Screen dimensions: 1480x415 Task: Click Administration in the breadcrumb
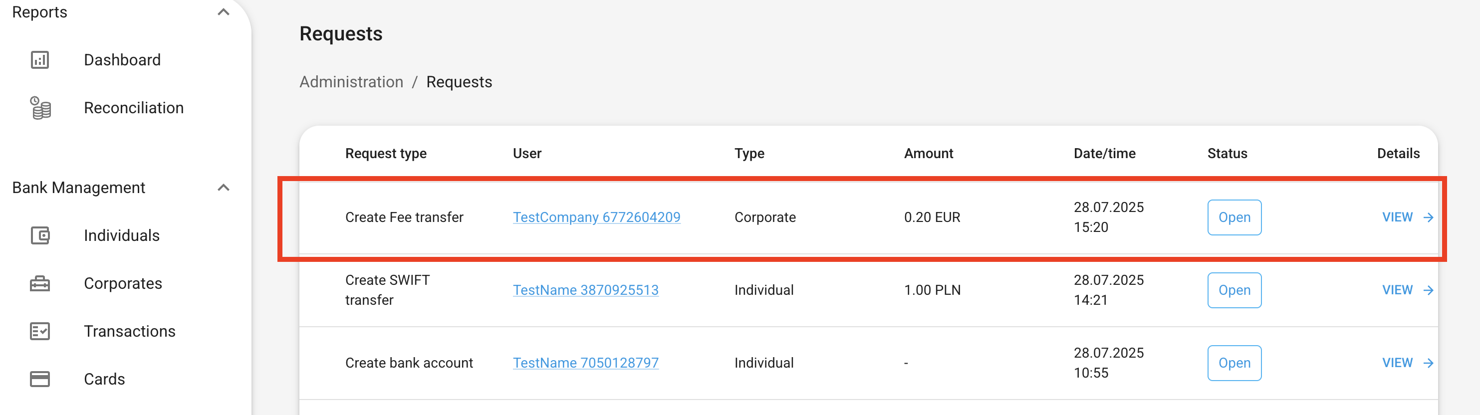[352, 82]
